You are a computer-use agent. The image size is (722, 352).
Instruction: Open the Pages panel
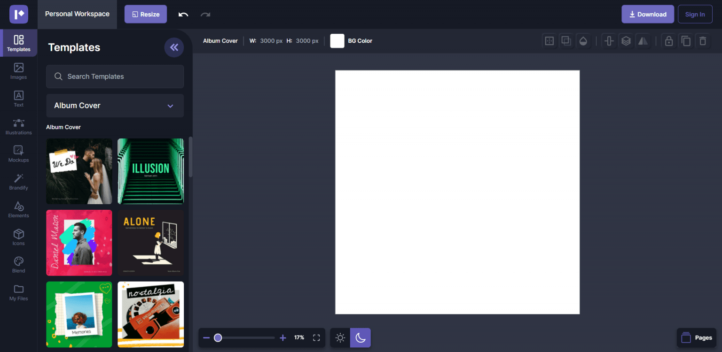(x=697, y=337)
